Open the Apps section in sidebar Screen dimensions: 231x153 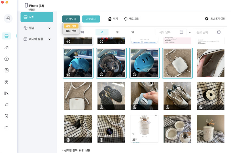point(7,82)
